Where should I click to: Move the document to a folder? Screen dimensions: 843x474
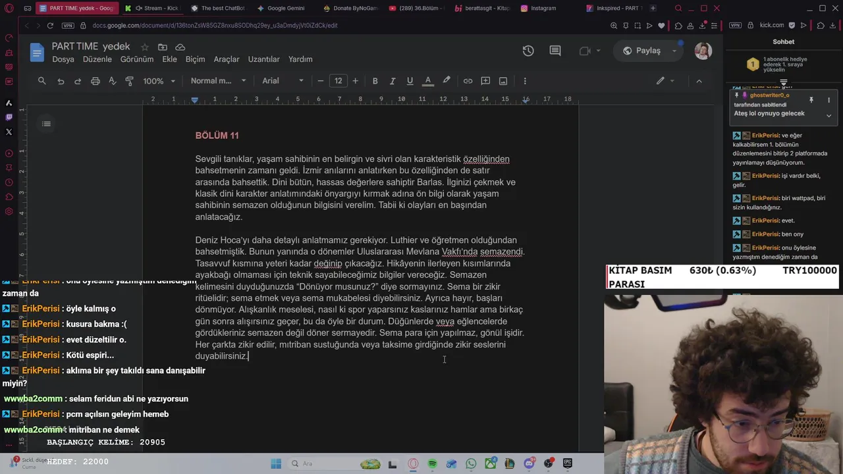click(x=162, y=47)
